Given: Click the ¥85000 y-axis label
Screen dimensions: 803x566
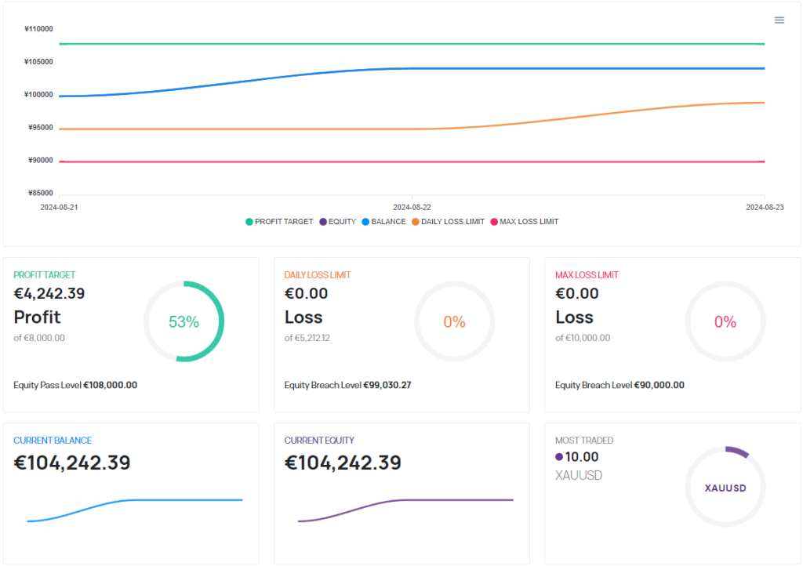Looking at the screenshot, I should (x=41, y=193).
